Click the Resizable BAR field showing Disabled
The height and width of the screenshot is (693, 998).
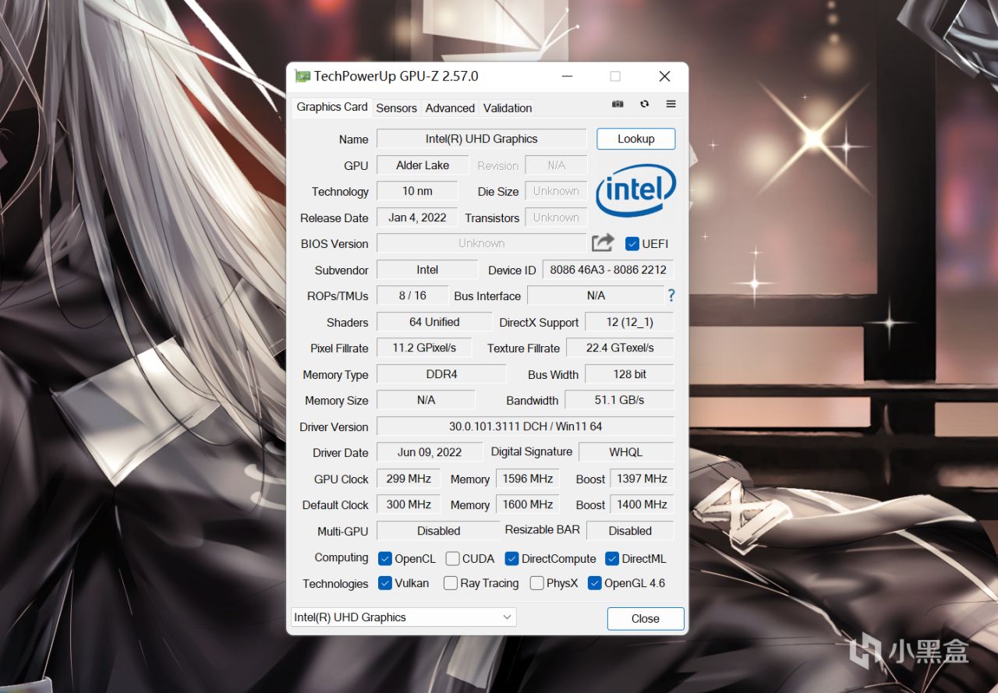(630, 531)
